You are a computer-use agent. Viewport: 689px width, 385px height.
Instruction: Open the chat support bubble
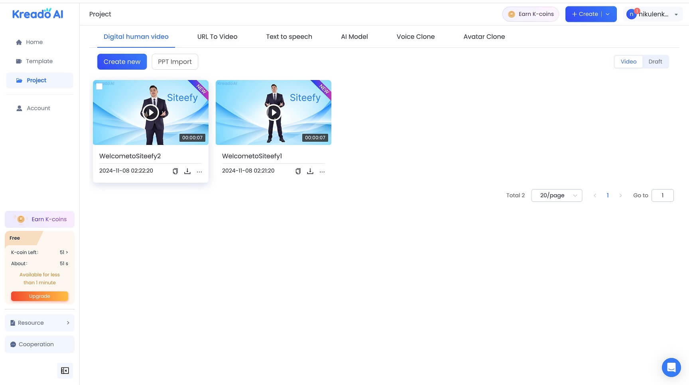pyautogui.click(x=671, y=367)
